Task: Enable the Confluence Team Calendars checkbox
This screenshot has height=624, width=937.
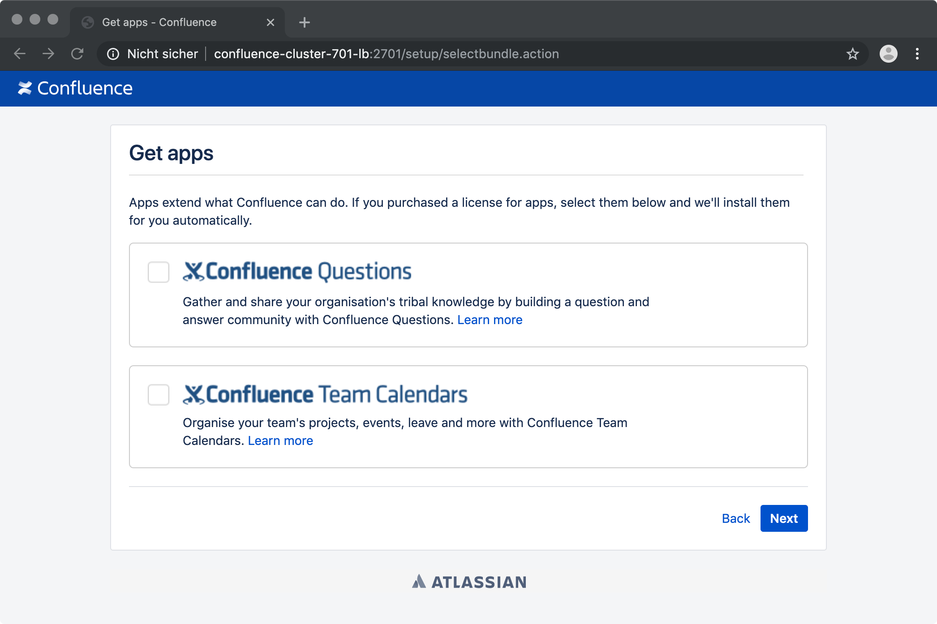Action: pyautogui.click(x=159, y=394)
